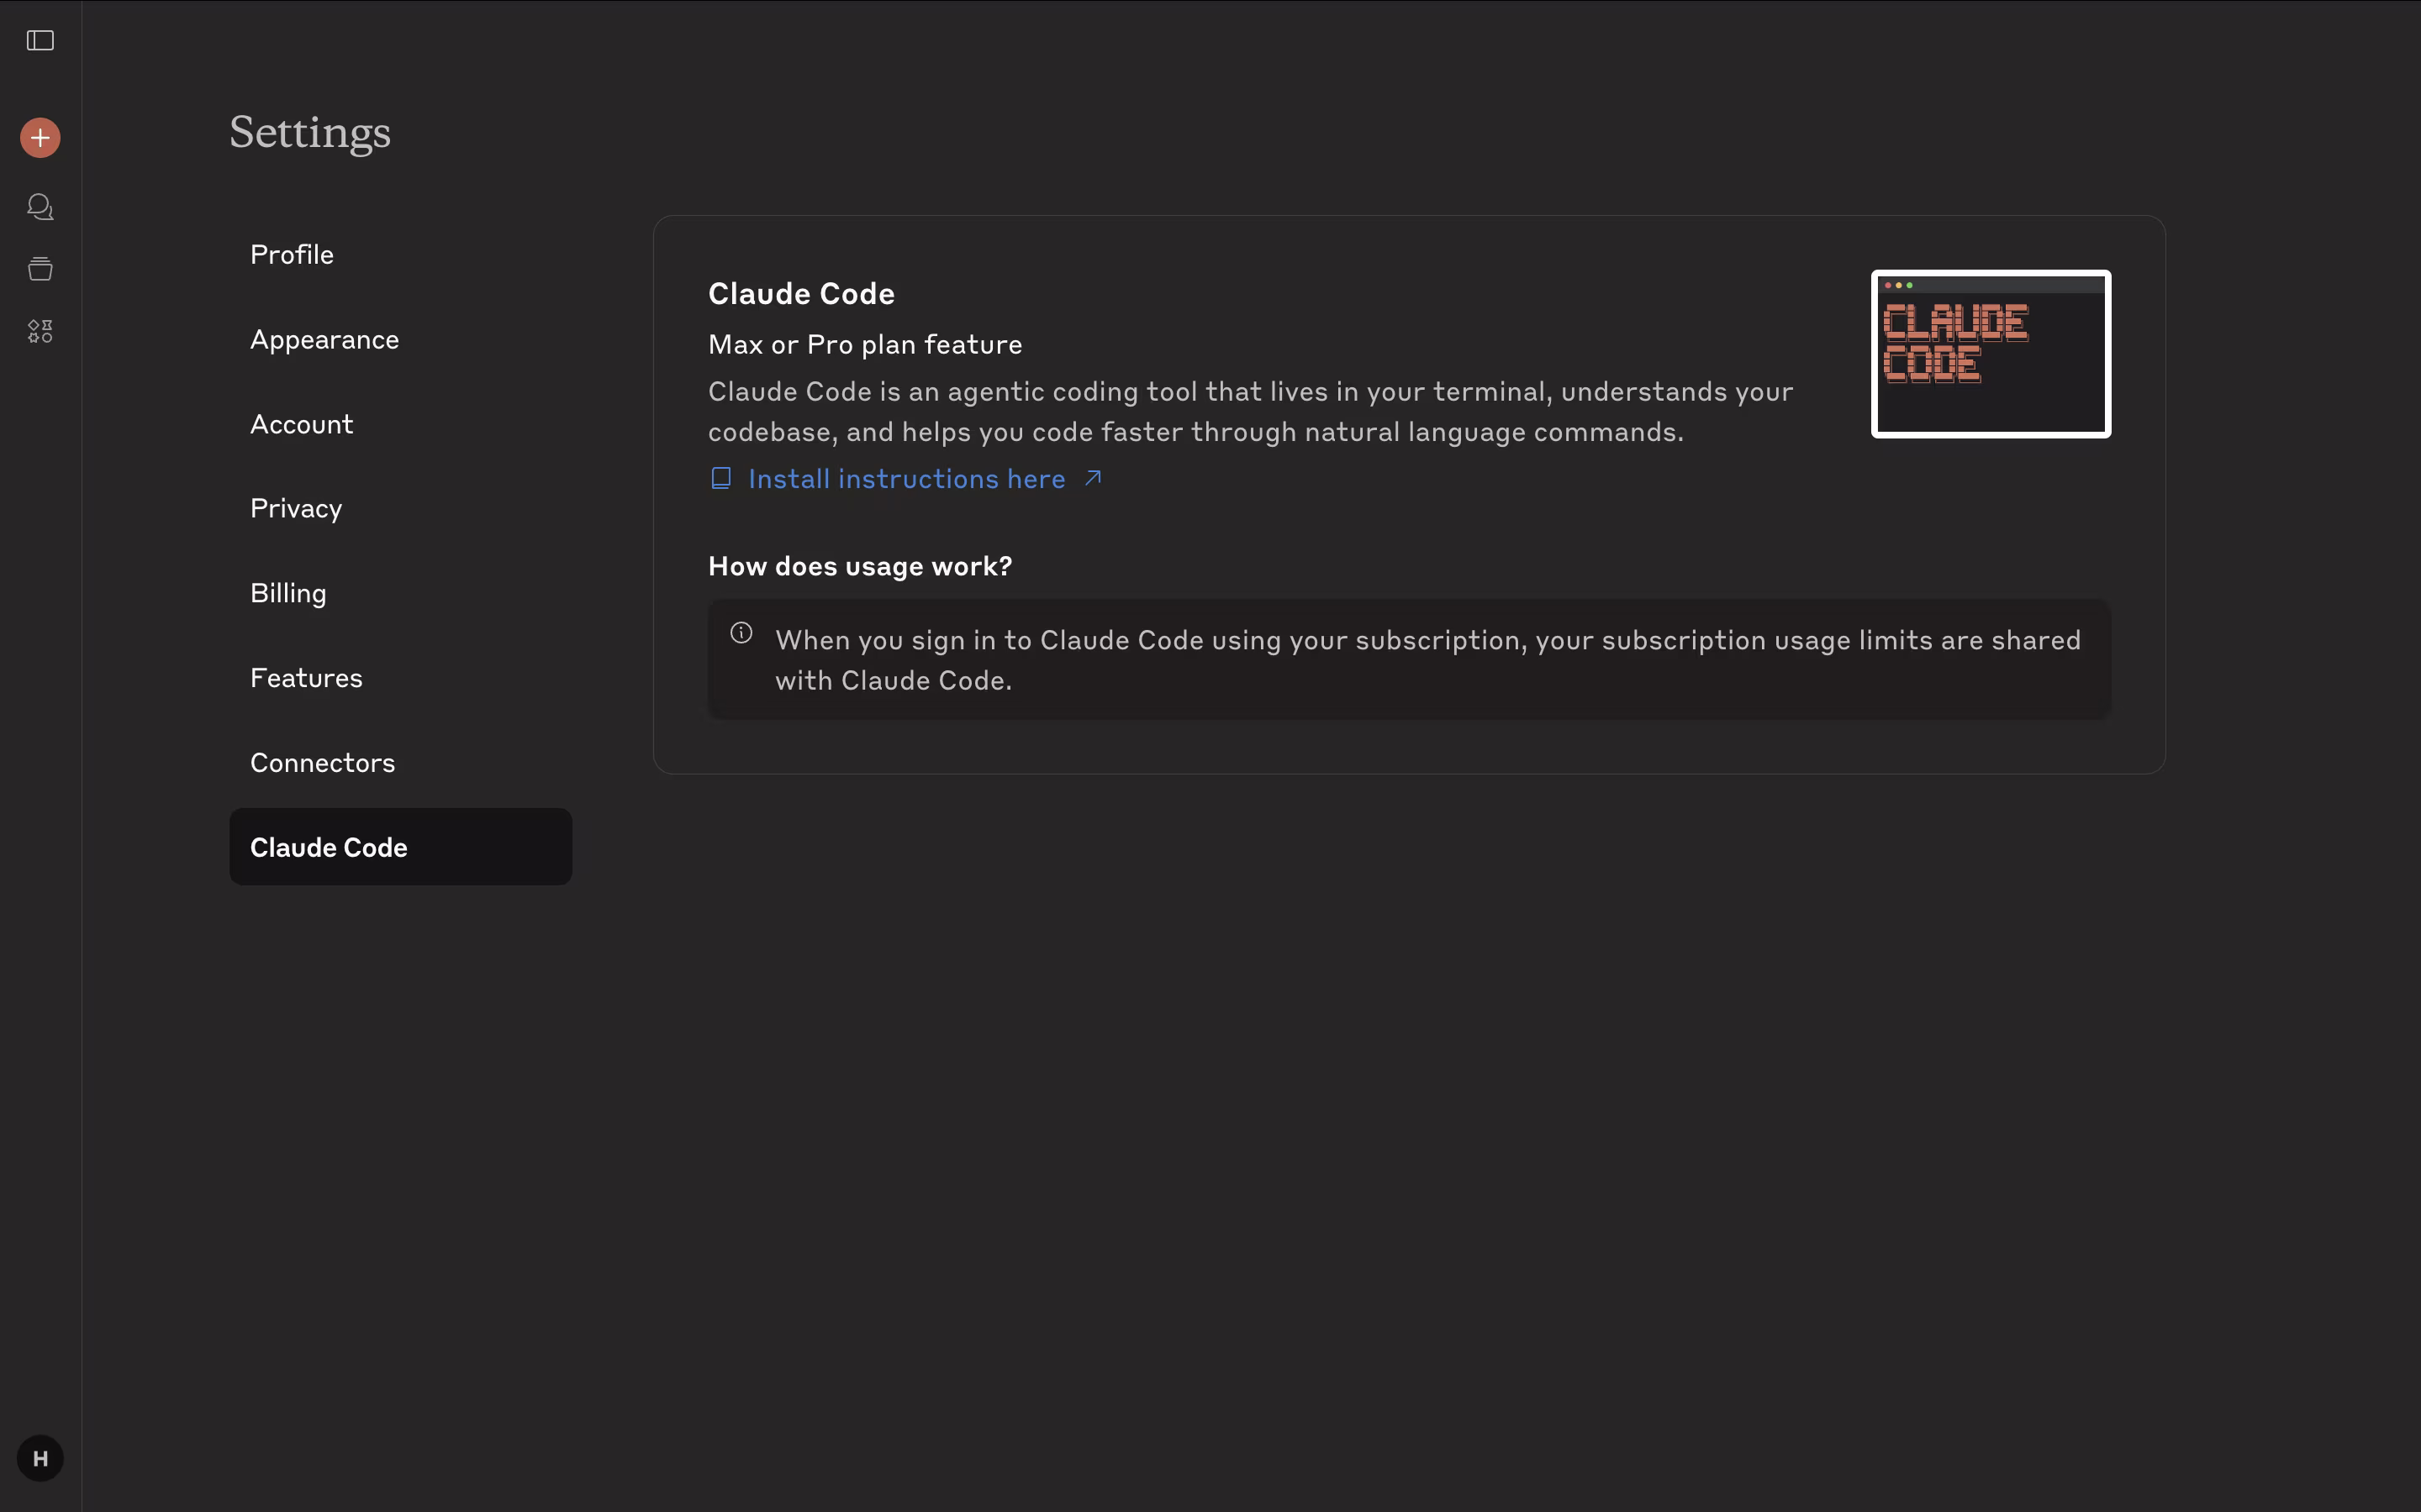Go to the Features settings section

tap(400, 678)
